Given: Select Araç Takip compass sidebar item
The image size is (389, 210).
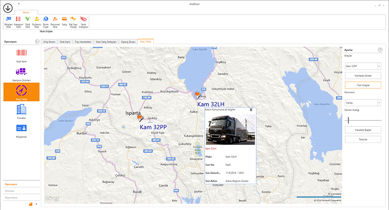Looking at the screenshot, I should click(x=21, y=92).
